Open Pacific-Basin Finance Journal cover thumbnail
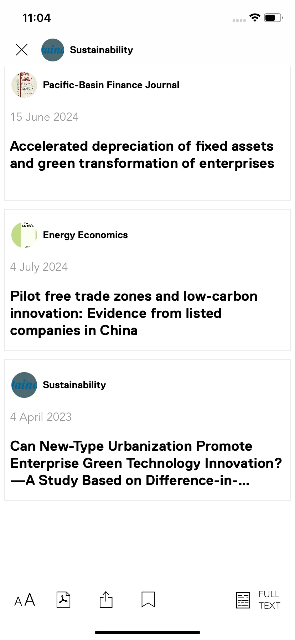295x640 pixels. coord(24,85)
